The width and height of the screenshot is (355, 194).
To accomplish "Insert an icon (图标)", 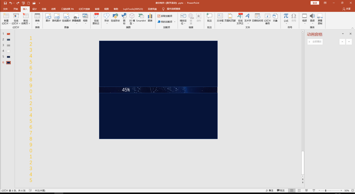I will (x=124, y=19).
